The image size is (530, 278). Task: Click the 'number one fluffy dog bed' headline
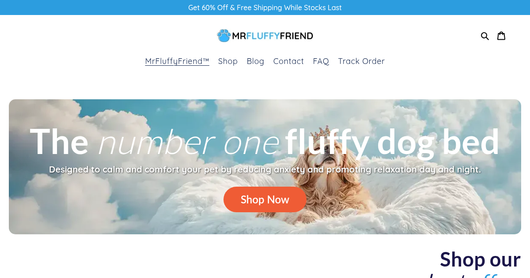coord(265,142)
